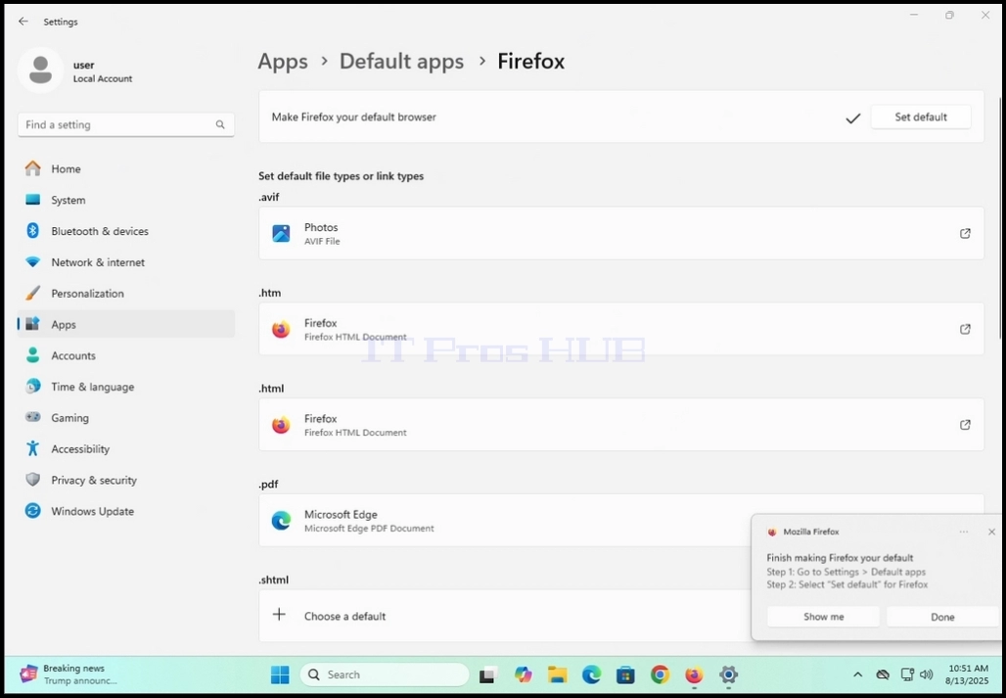Open external link icon for .htm row
Screen dimensions: 1006x698
click(x=965, y=329)
